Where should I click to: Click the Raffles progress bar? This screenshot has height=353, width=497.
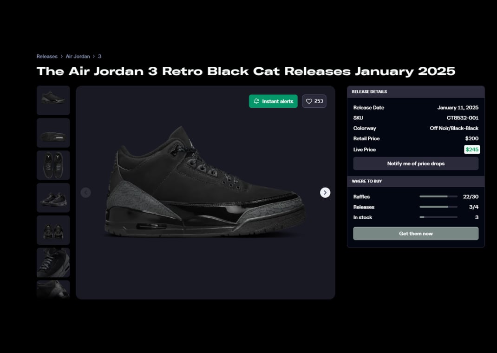pos(438,196)
